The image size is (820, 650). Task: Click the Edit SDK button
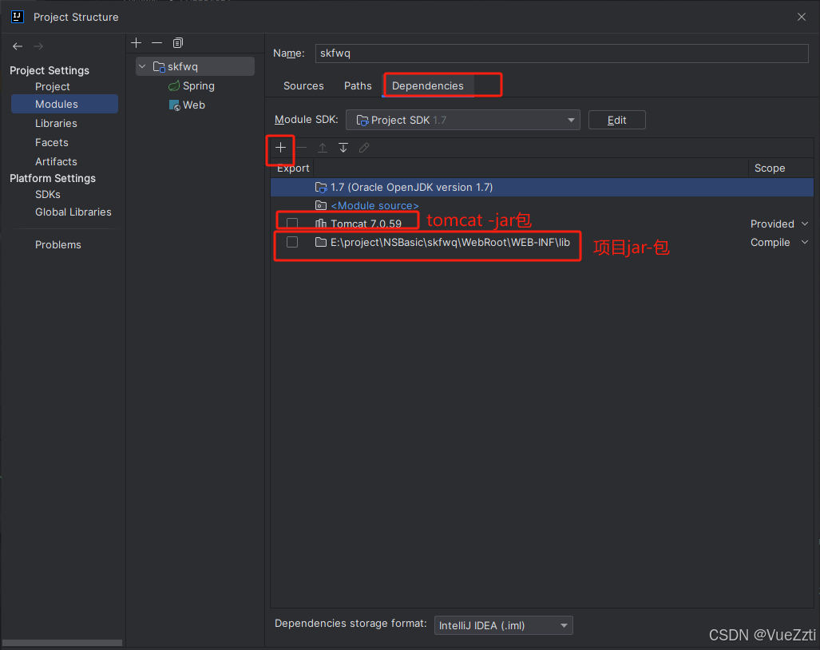tap(616, 120)
